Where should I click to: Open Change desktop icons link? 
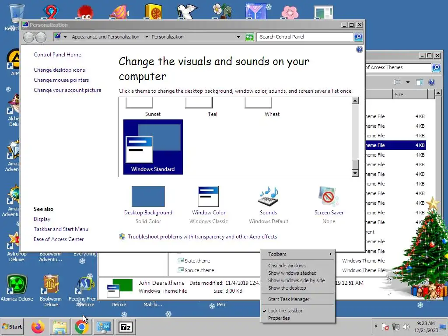[59, 70]
